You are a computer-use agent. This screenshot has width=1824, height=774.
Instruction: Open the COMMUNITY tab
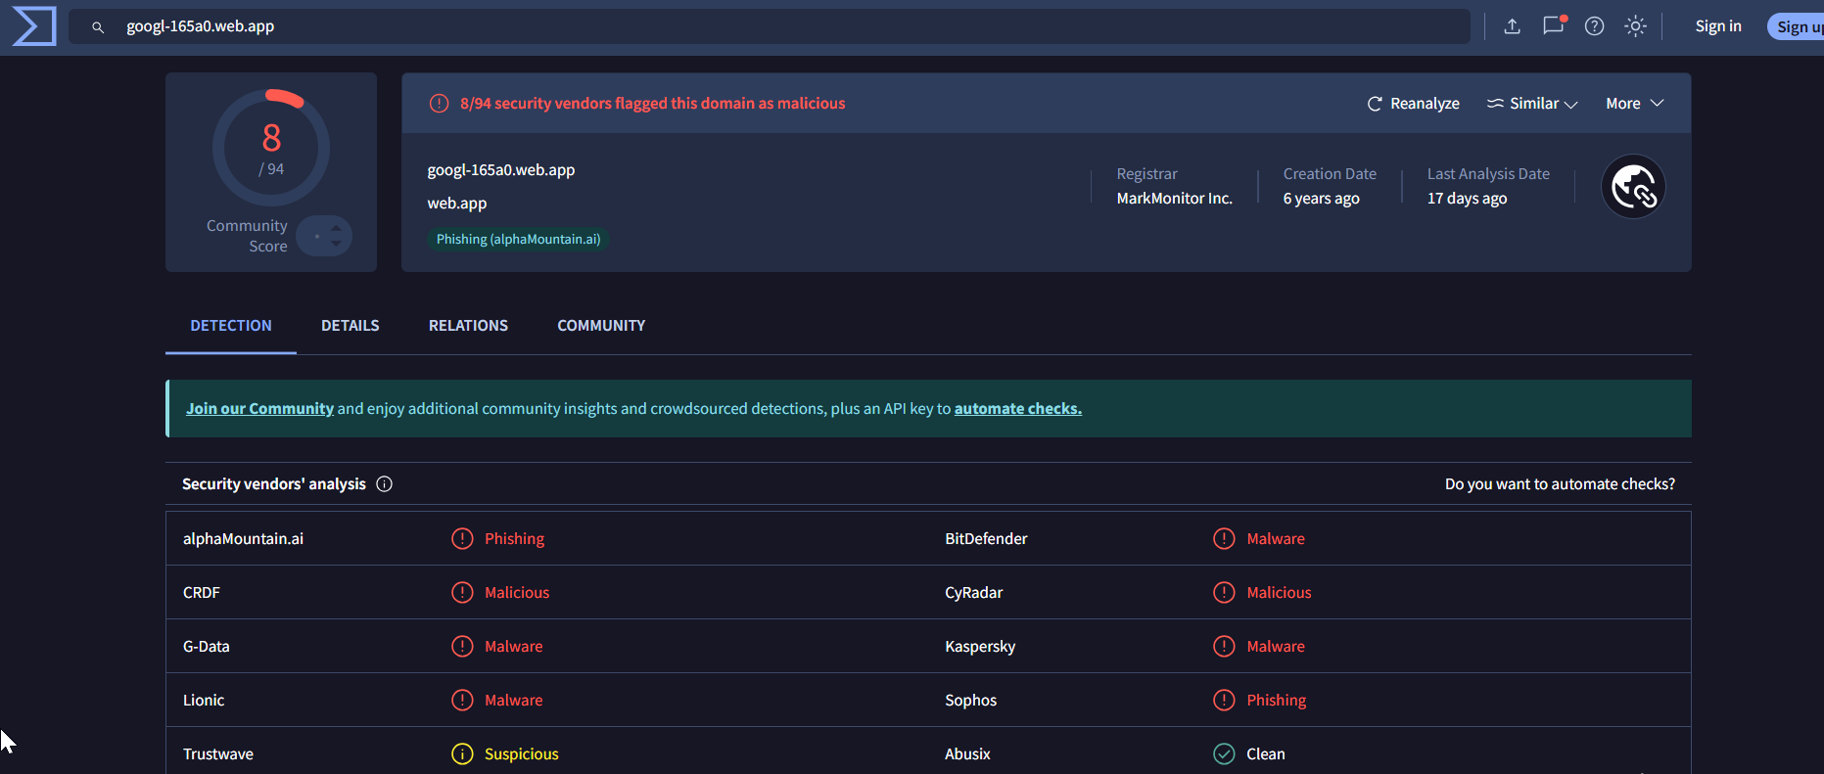[x=601, y=326]
